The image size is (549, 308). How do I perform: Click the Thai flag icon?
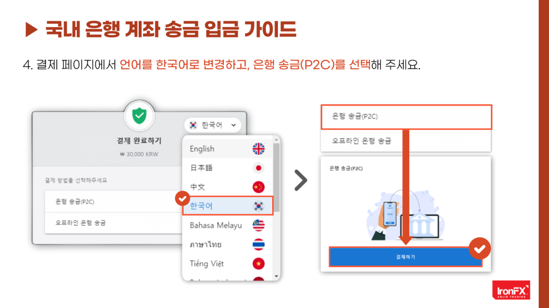[x=259, y=244]
